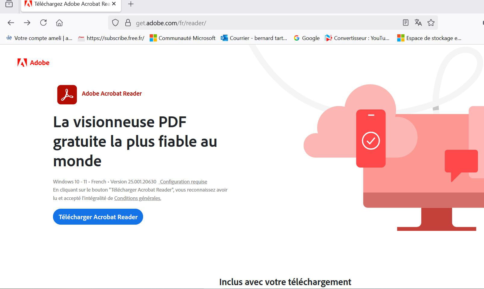Image resolution: width=484 pixels, height=289 pixels.
Task: Click the red Acrobat Reader app icon
Action: point(67,94)
